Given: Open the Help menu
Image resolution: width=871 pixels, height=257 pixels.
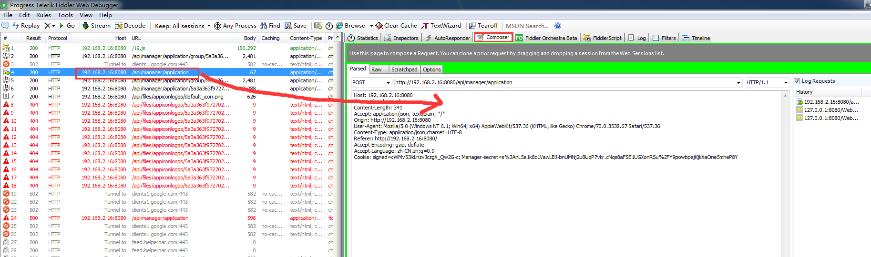Looking at the screenshot, I should coord(105,15).
